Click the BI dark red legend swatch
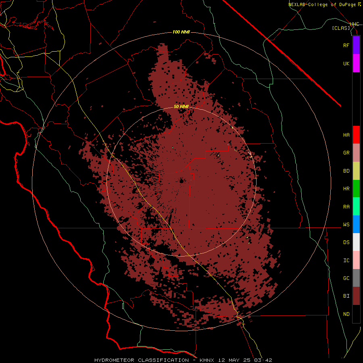This screenshot has height=363, width=363. click(x=356, y=296)
